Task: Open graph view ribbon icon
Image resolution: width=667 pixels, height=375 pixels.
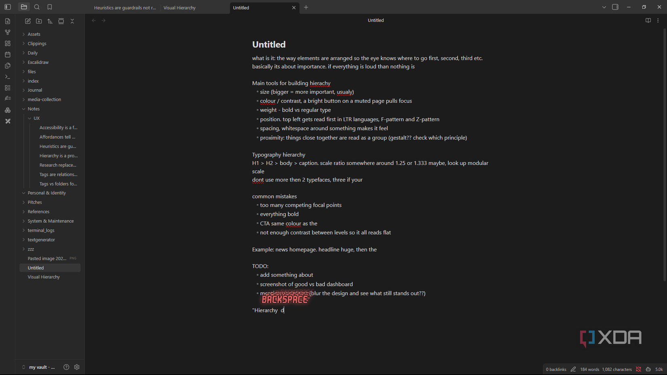Action: click(x=8, y=32)
